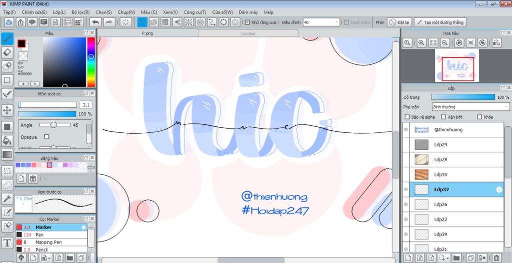
Task: Select the Eraser tool
Action: (7, 52)
